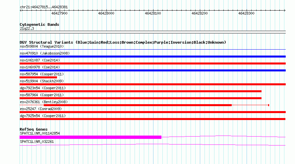This screenshot has width=295, height=164.
Task: Click variant label nsv1061087 (Coe2014)
Action: tap(40, 60)
